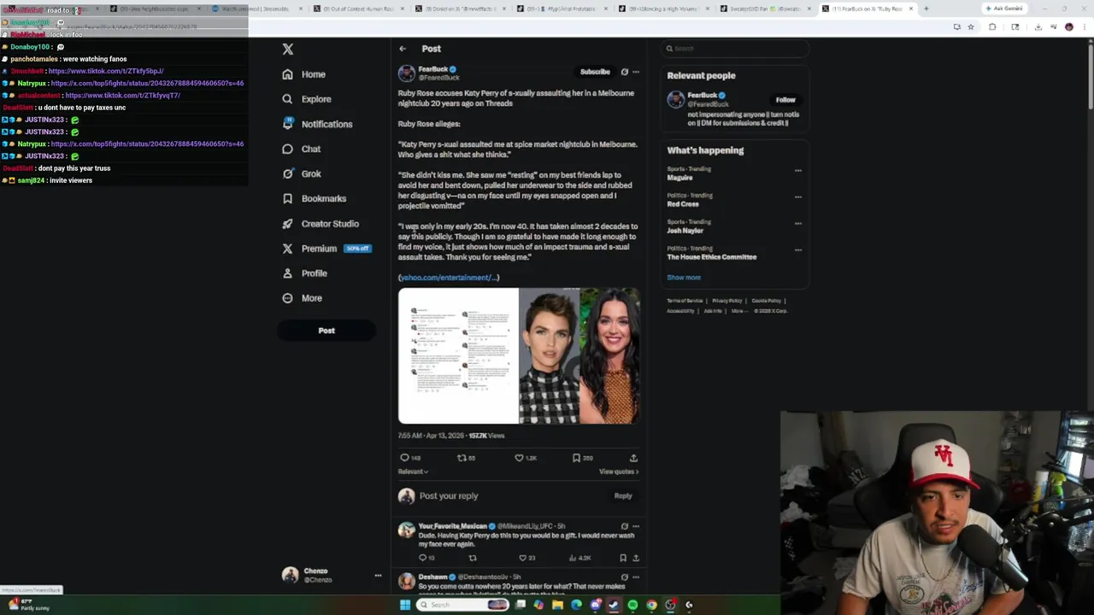Bookmark Your Favorite Mexican's reply
The image size is (1094, 615).
coord(623,558)
